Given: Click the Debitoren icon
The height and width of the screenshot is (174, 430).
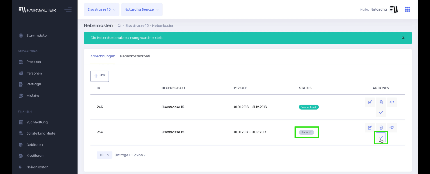Looking at the screenshot, I should (x=21, y=144).
